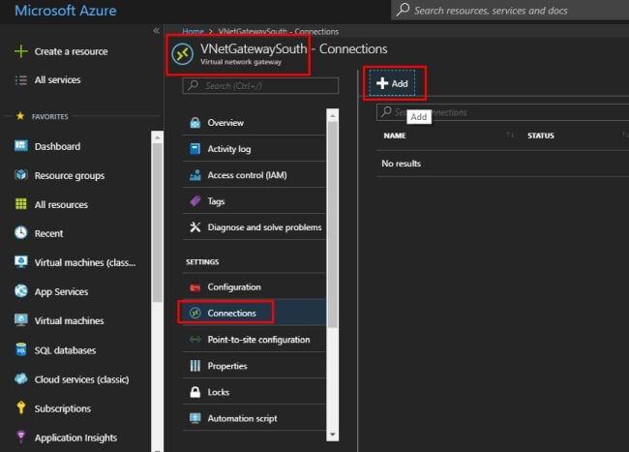Open the Subscriptions label
629x452 pixels.
(63, 408)
